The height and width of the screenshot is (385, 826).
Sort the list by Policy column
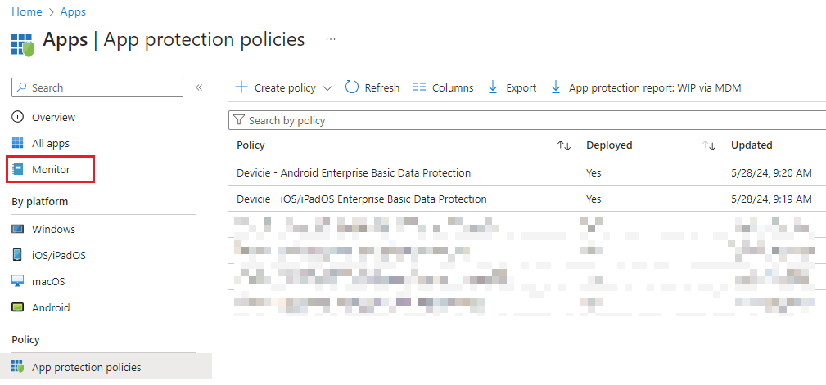tap(563, 145)
